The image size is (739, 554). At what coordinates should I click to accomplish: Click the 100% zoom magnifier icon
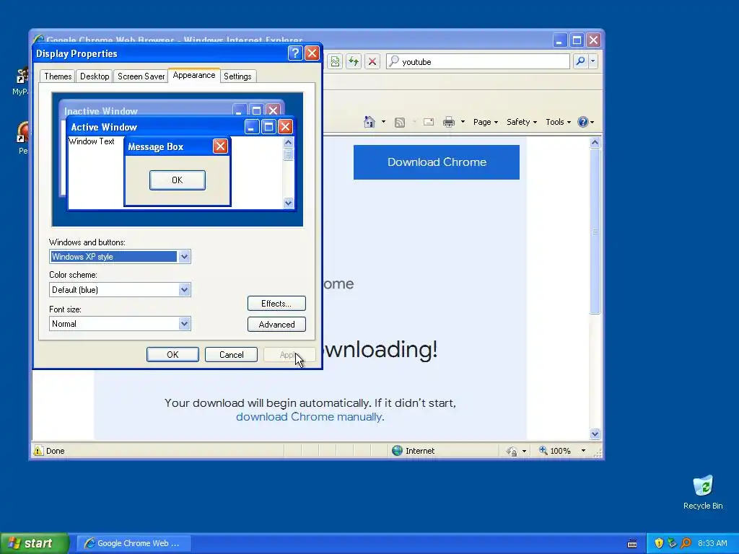click(543, 450)
